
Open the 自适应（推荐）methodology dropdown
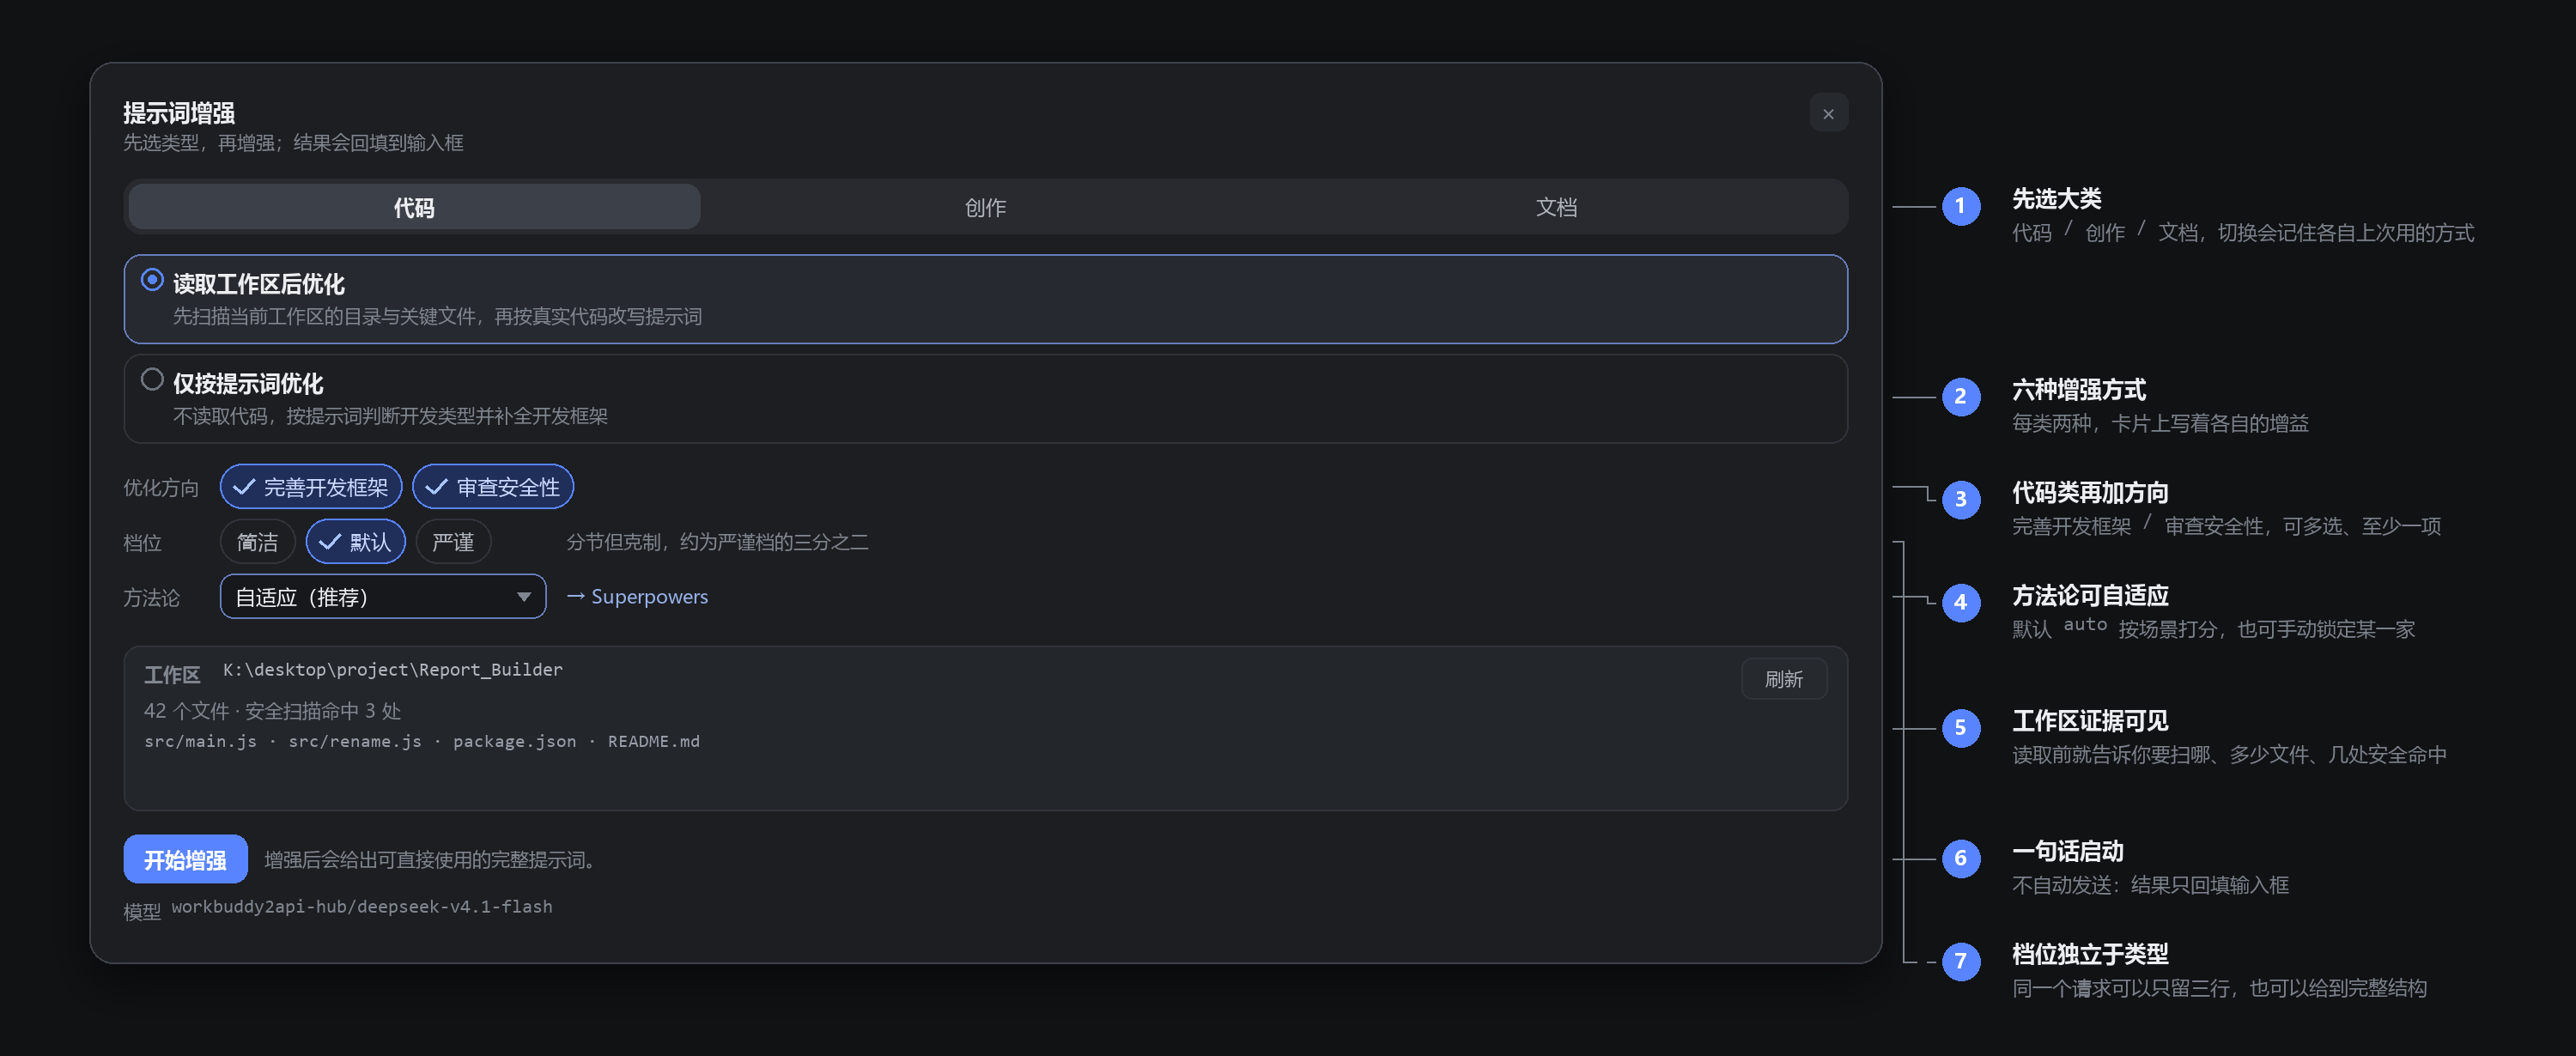click(x=383, y=597)
